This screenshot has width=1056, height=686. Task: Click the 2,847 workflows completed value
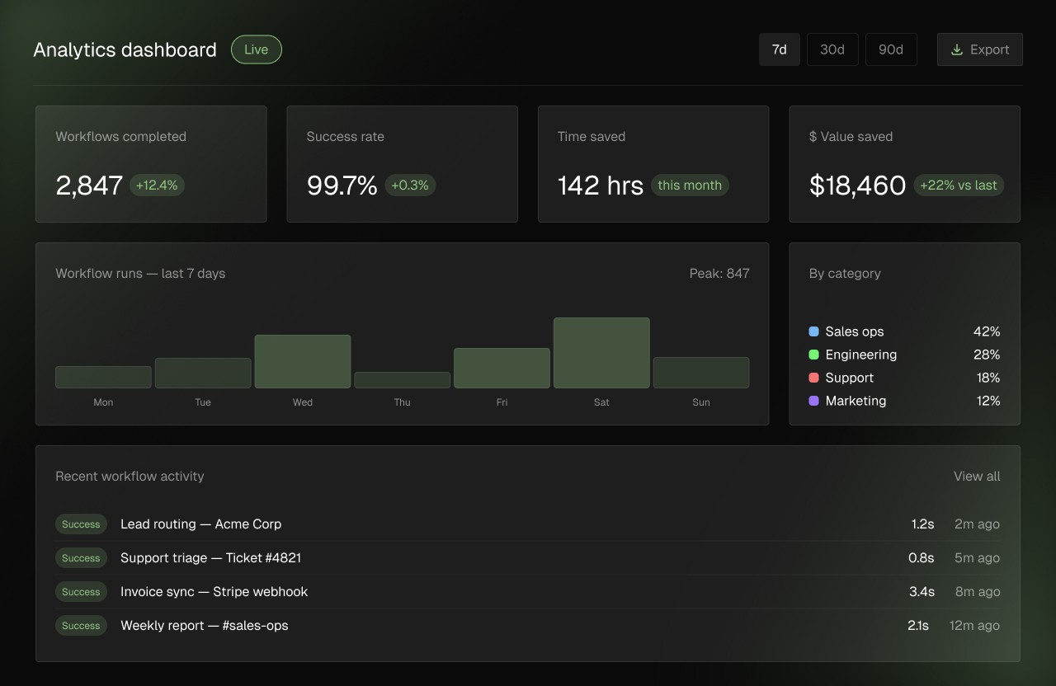pos(89,186)
